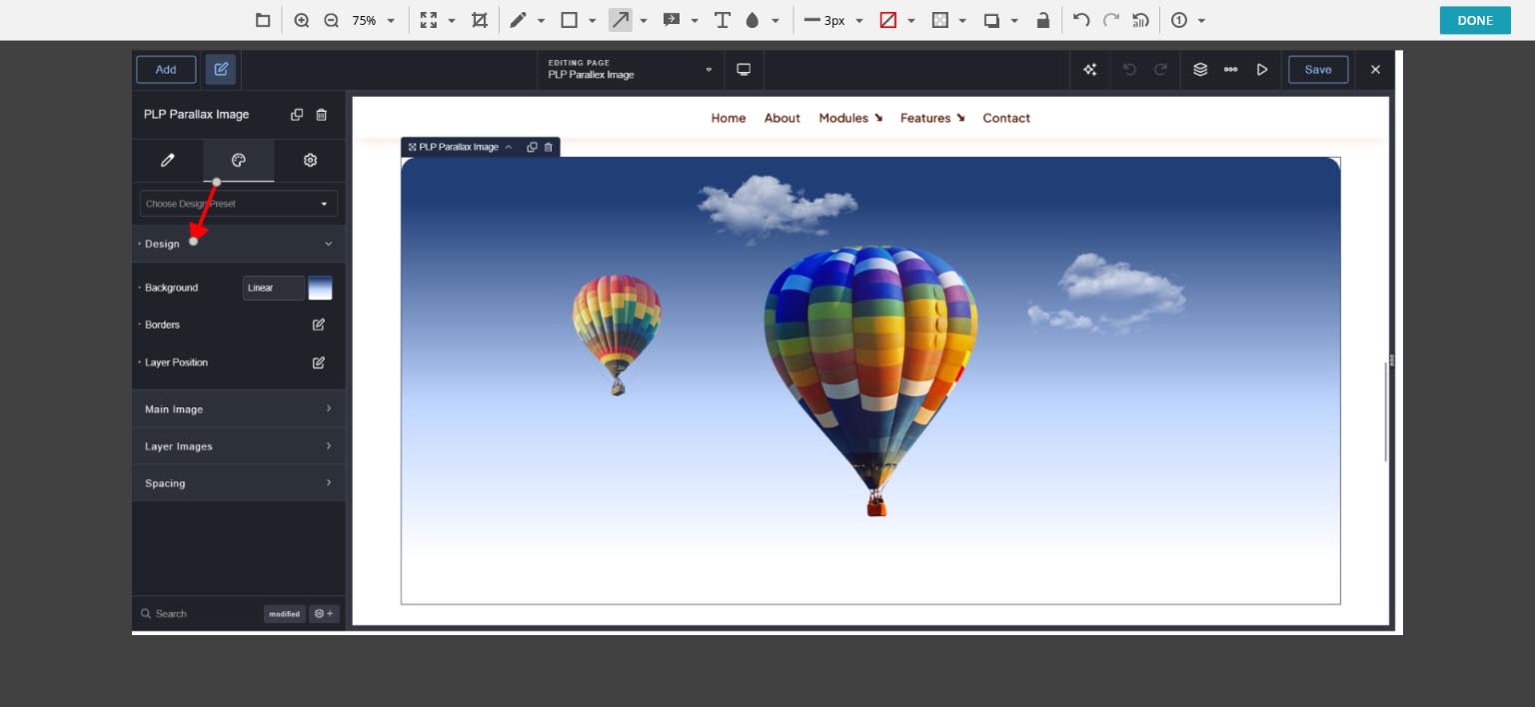The width and height of the screenshot is (1535, 707).
Task: Open the Pen tool options arrow
Action: [x=542, y=20]
